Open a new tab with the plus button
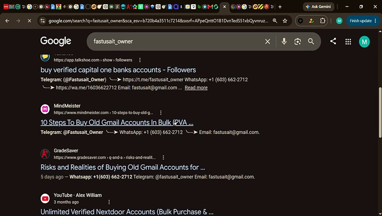This screenshot has width=382, height=216. (280, 7)
